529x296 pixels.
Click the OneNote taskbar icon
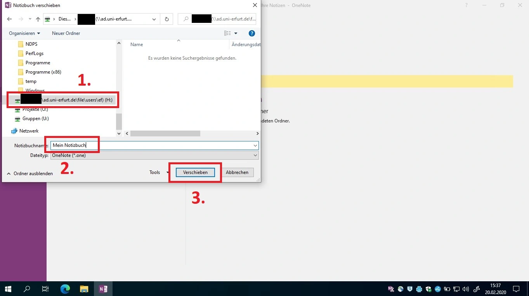(x=103, y=289)
